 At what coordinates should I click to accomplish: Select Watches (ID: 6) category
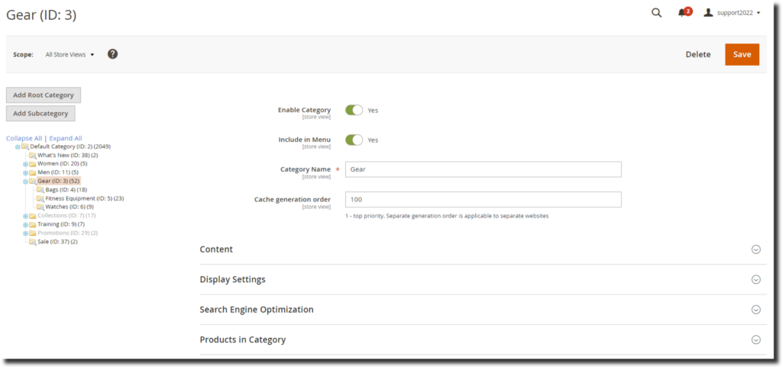click(x=69, y=207)
